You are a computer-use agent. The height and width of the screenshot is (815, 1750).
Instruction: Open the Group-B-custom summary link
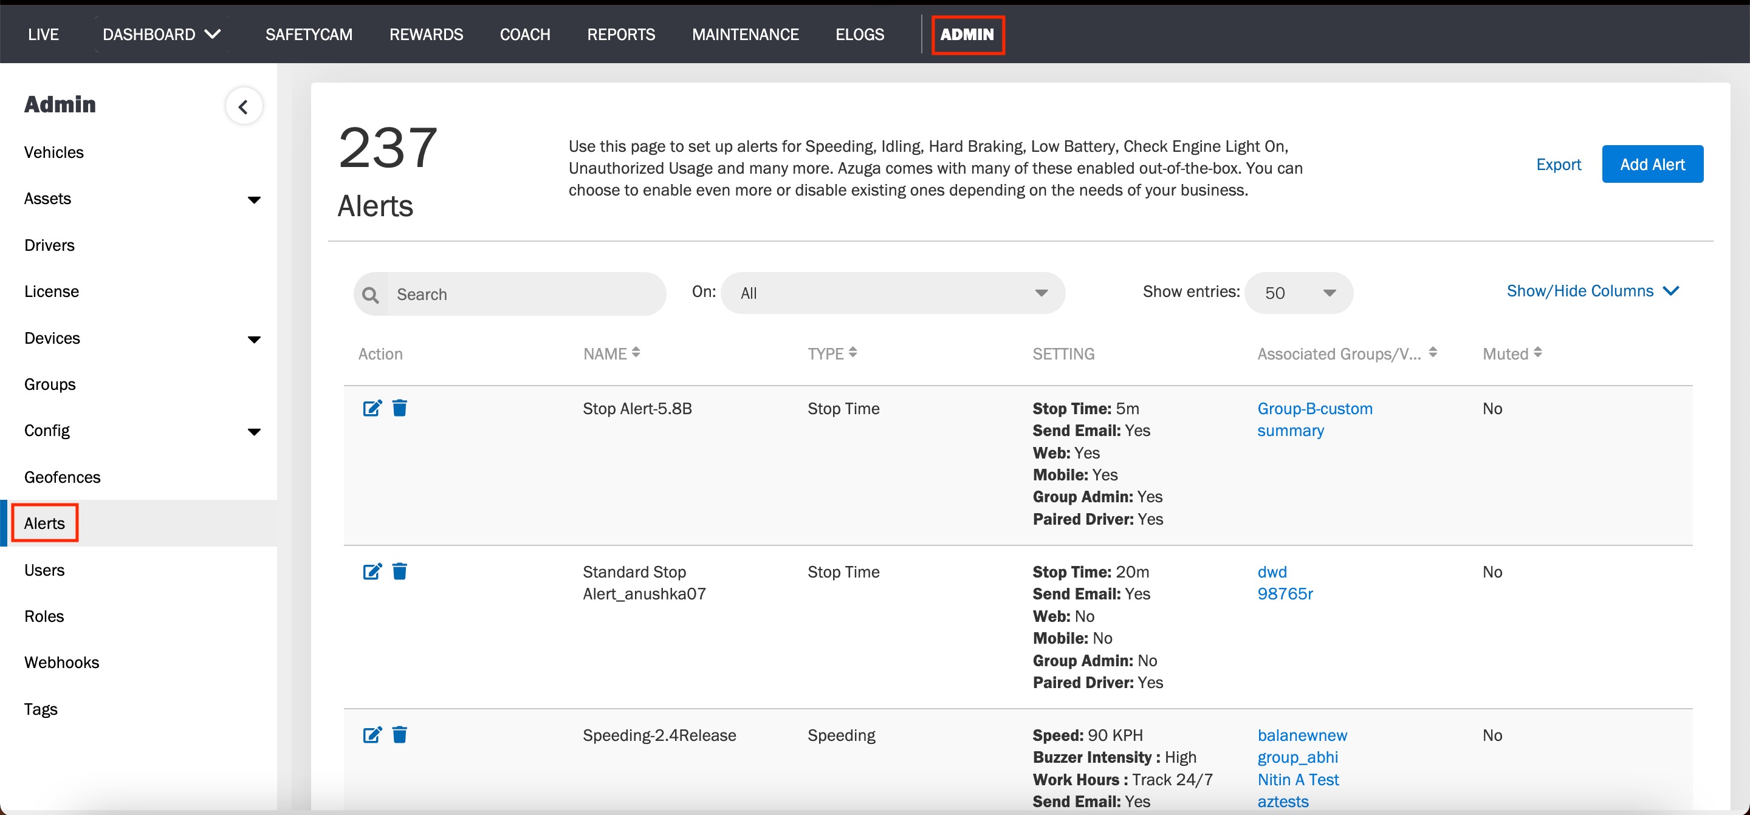1314,419
